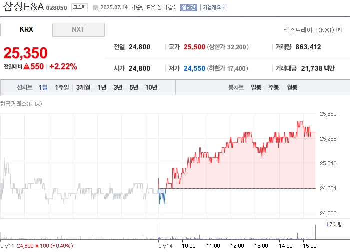
Task: Show the 일봉 daily candle chart
Action: (256, 87)
